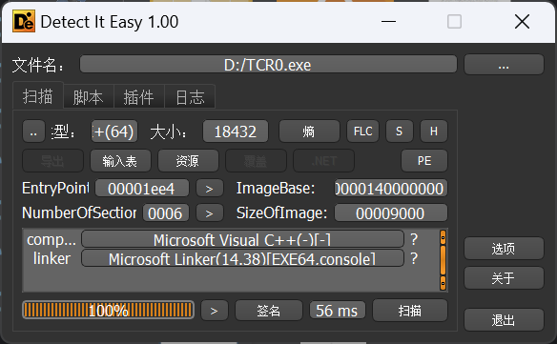Click the results list scrollbar thumb
The width and height of the screenshot is (557, 344).
[x=443, y=260]
